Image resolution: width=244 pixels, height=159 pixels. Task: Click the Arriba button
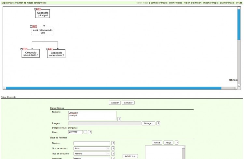coord(157,142)
